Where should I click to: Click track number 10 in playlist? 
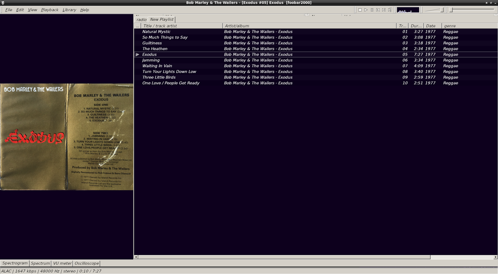pyautogui.click(x=405, y=83)
